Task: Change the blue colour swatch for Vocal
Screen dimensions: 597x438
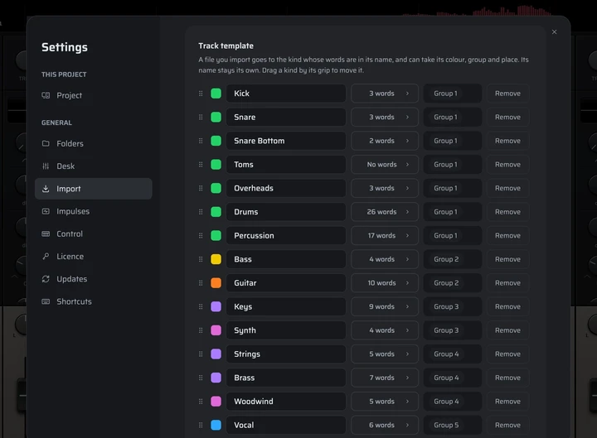Action: pos(216,425)
